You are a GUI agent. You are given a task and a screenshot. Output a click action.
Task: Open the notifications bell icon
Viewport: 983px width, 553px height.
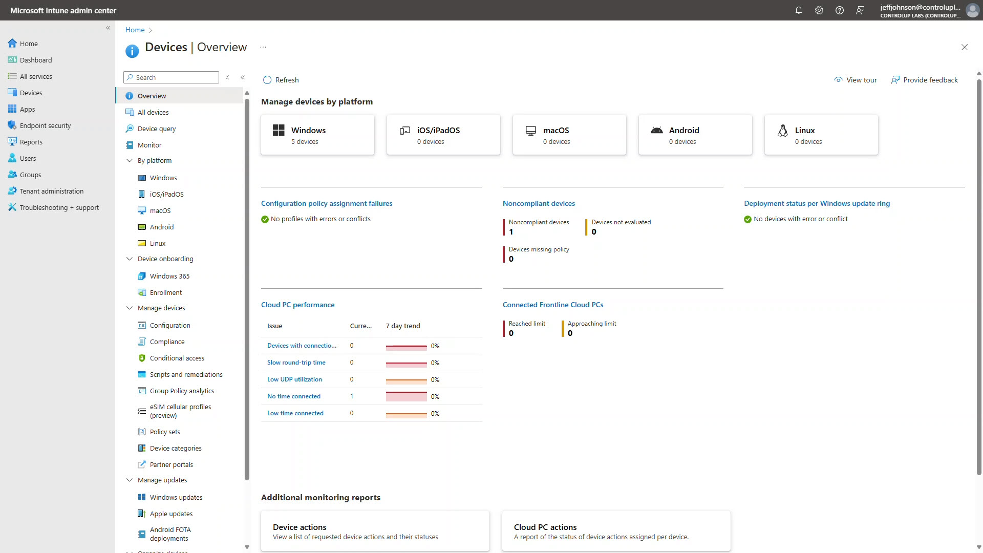pyautogui.click(x=798, y=10)
